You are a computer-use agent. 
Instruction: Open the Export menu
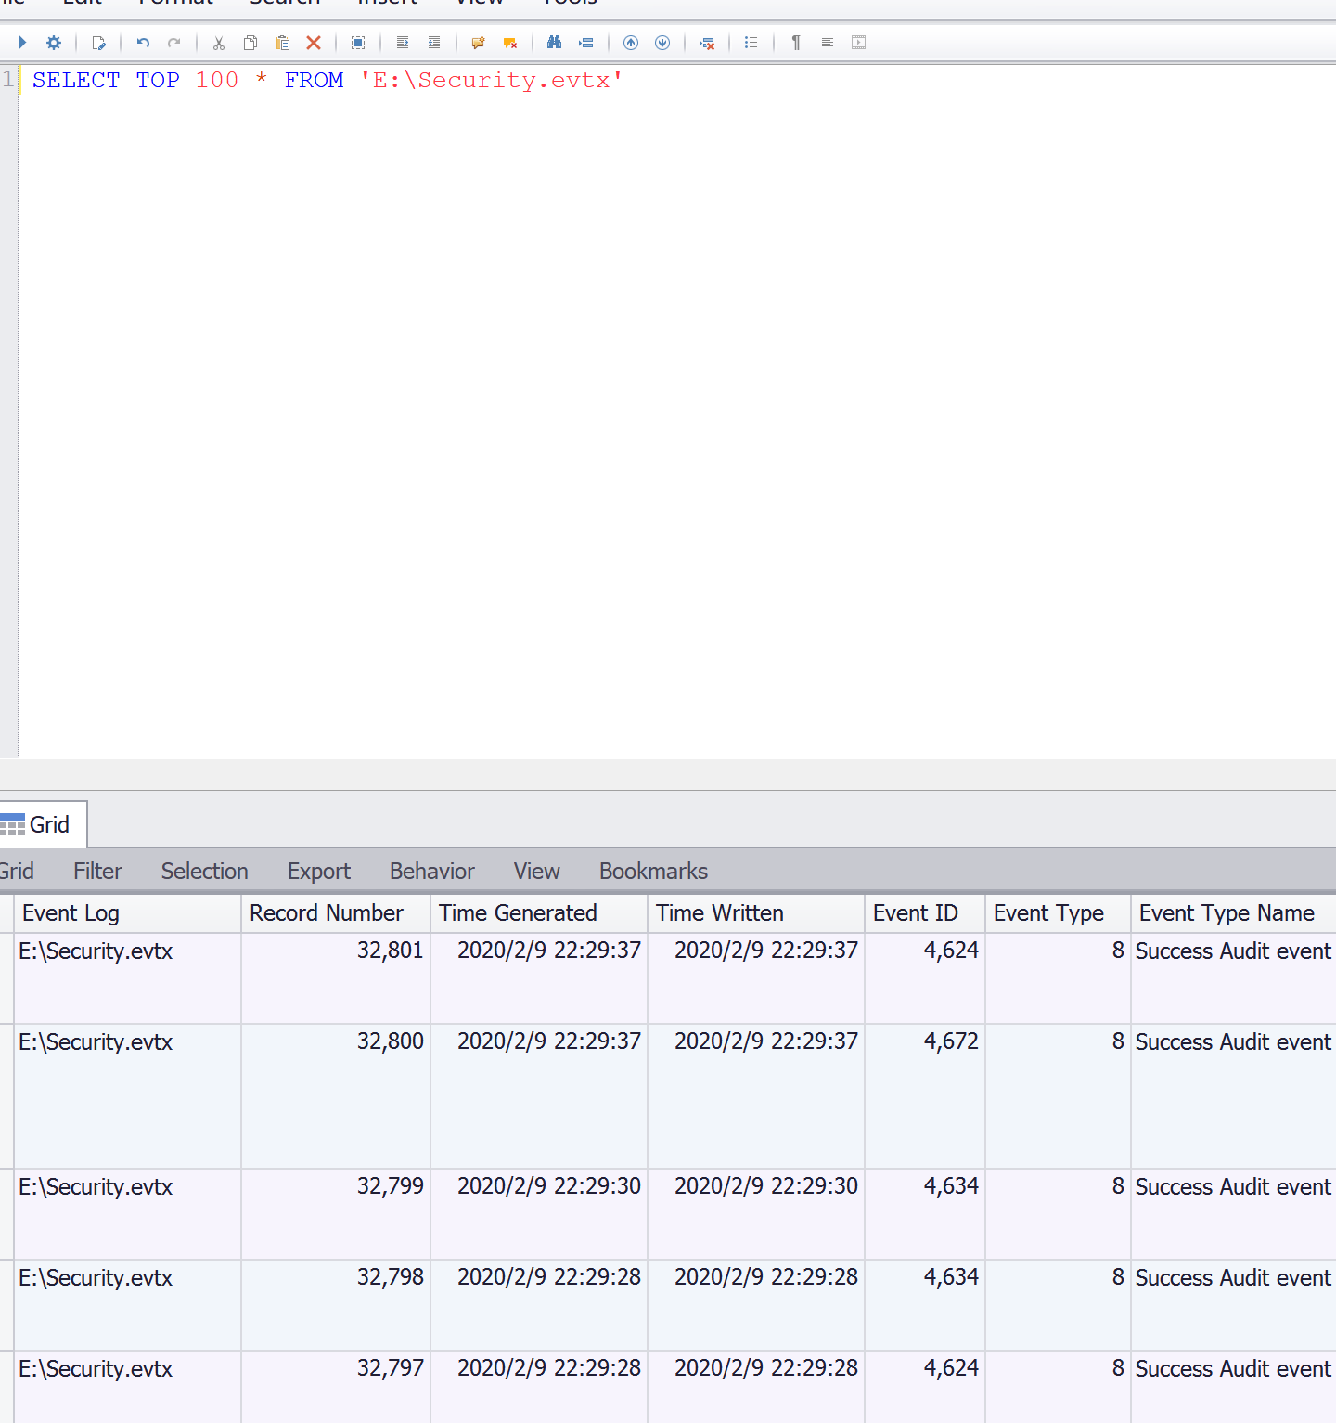318,872
